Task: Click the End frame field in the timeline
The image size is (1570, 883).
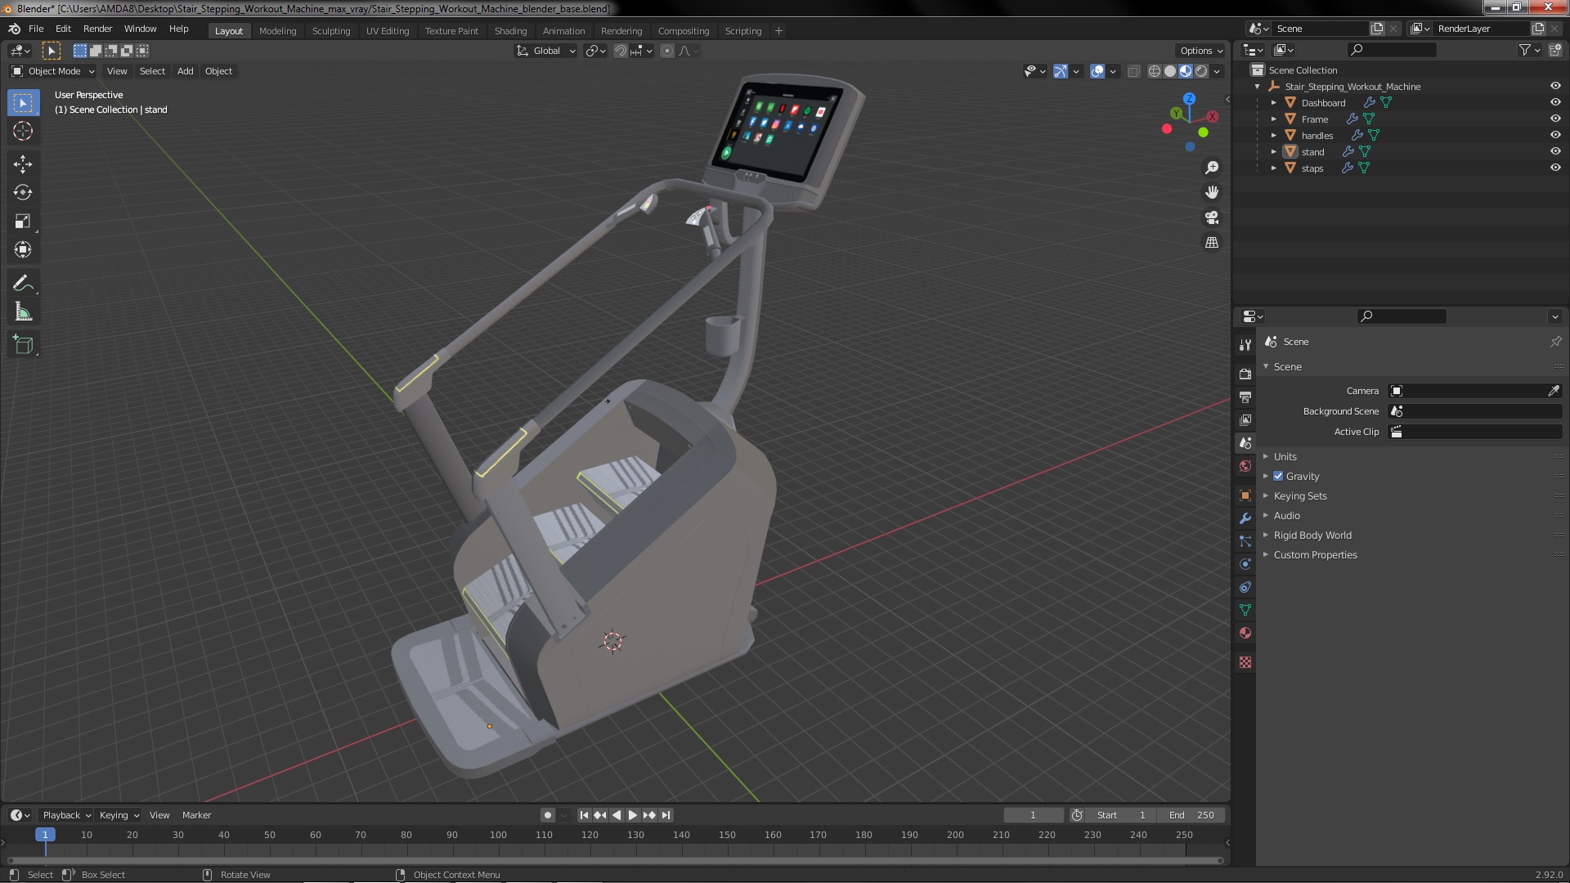Action: pyautogui.click(x=1191, y=815)
